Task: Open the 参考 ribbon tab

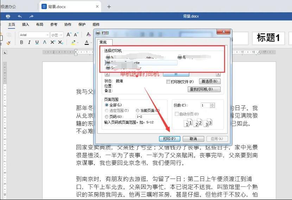Action: click(x=54, y=24)
